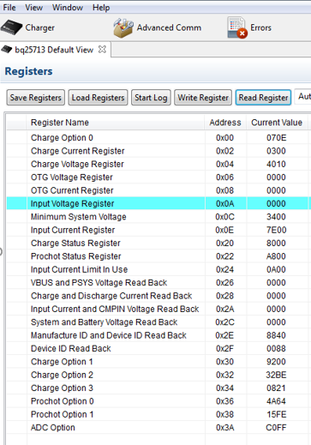311x445 pixels.
Task: Select the Charge Voltage Register row
Action: (x=158, y=164)
